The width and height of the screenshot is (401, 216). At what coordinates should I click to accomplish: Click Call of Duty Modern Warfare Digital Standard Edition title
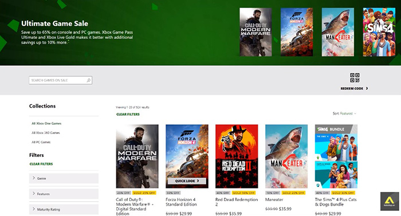[x=135, y=206]
